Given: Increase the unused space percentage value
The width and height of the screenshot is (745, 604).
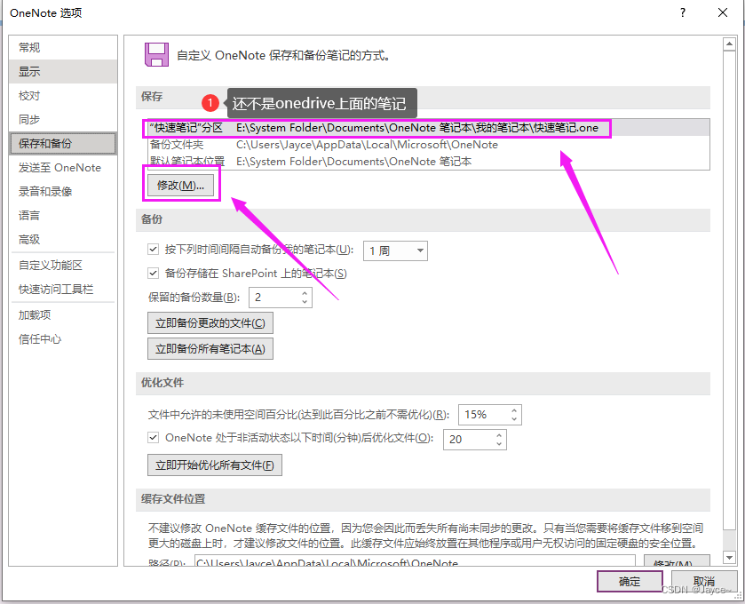Looking at the screenshot, I should [x=514, y=410].
